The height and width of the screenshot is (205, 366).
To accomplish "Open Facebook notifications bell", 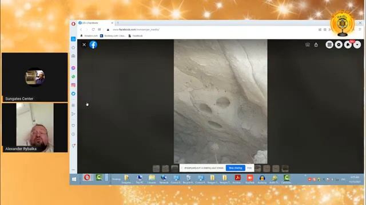I will [x=348, y=44].
